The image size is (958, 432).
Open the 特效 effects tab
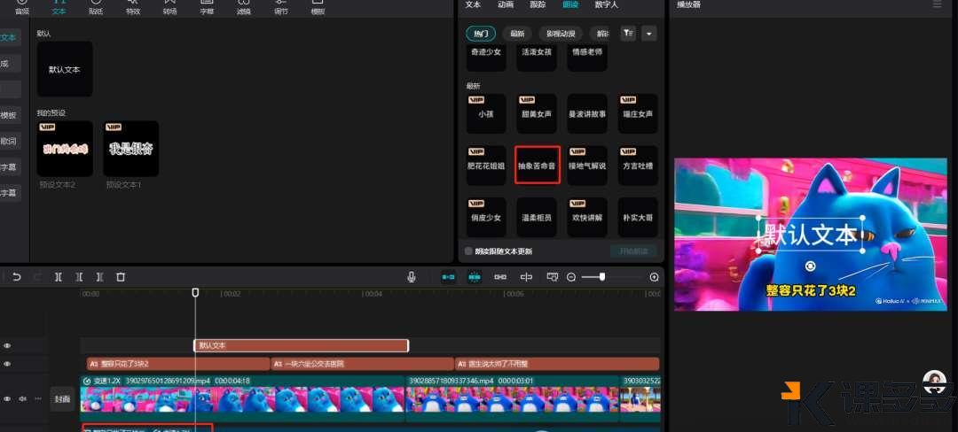[132, 7]
